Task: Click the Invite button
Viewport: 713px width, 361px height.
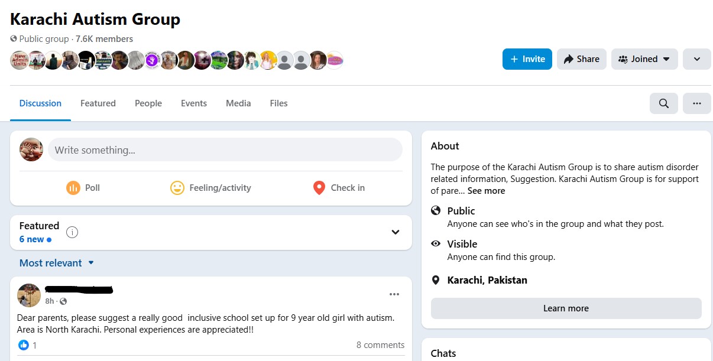Action: (527, 59)
